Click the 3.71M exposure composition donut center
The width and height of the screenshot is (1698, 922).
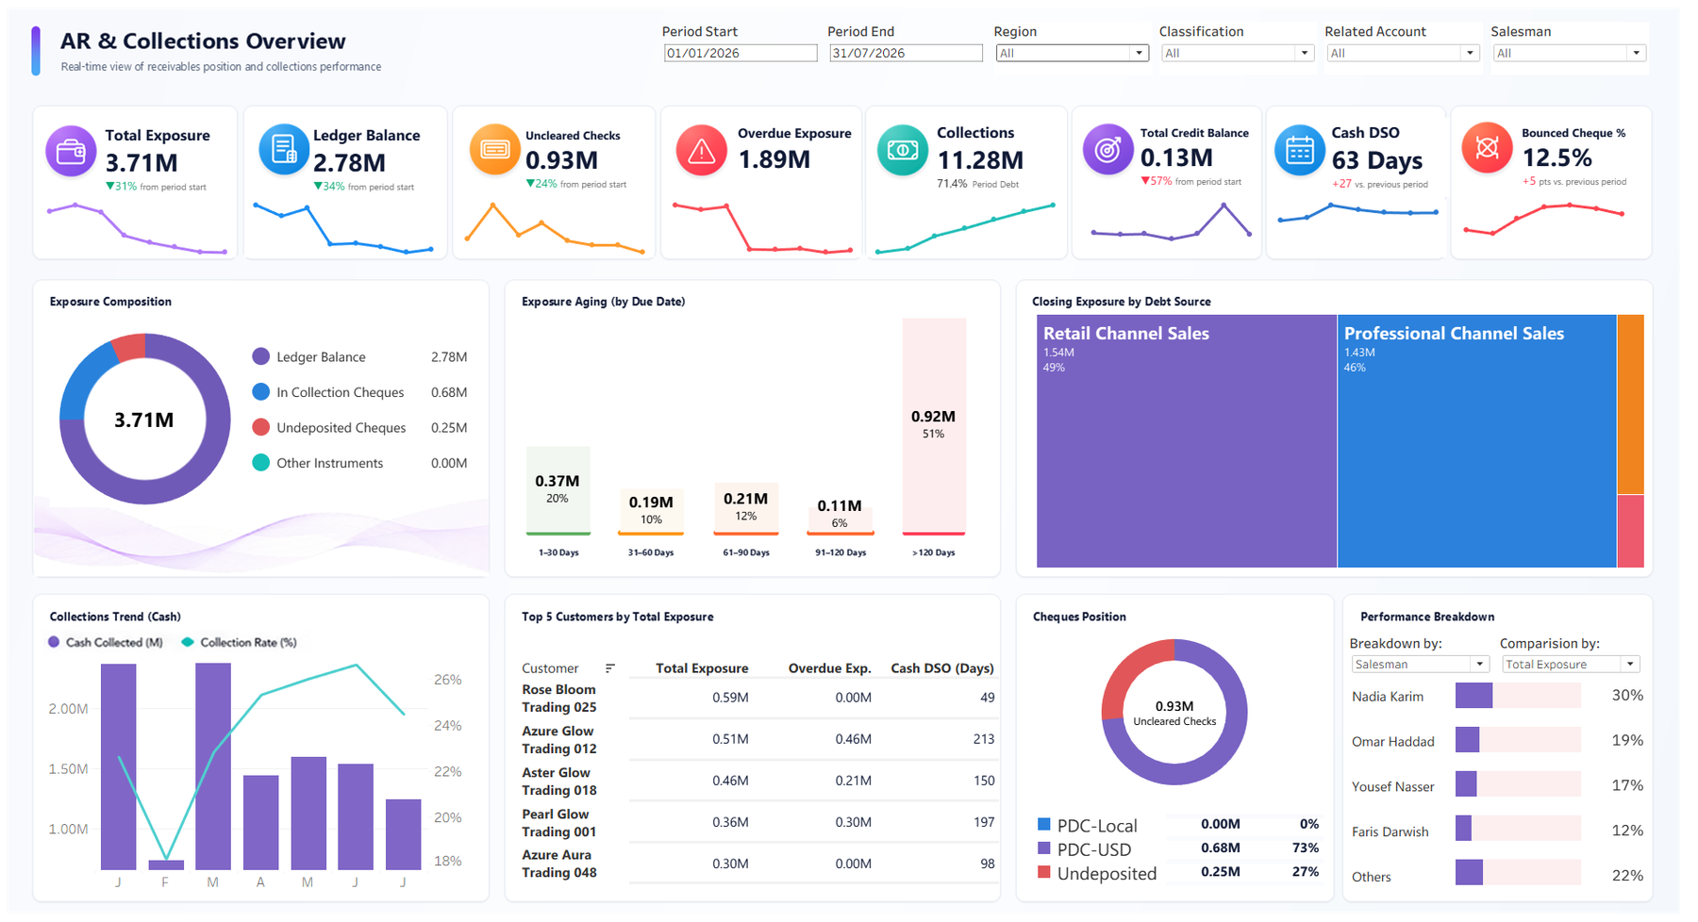pos(144,420)
